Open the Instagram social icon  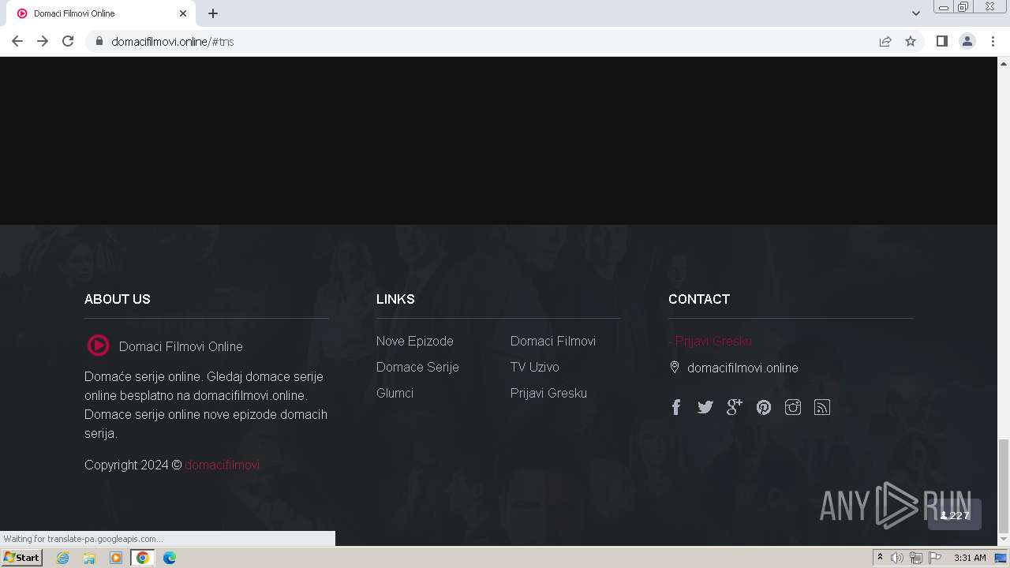tap(792, 407)
